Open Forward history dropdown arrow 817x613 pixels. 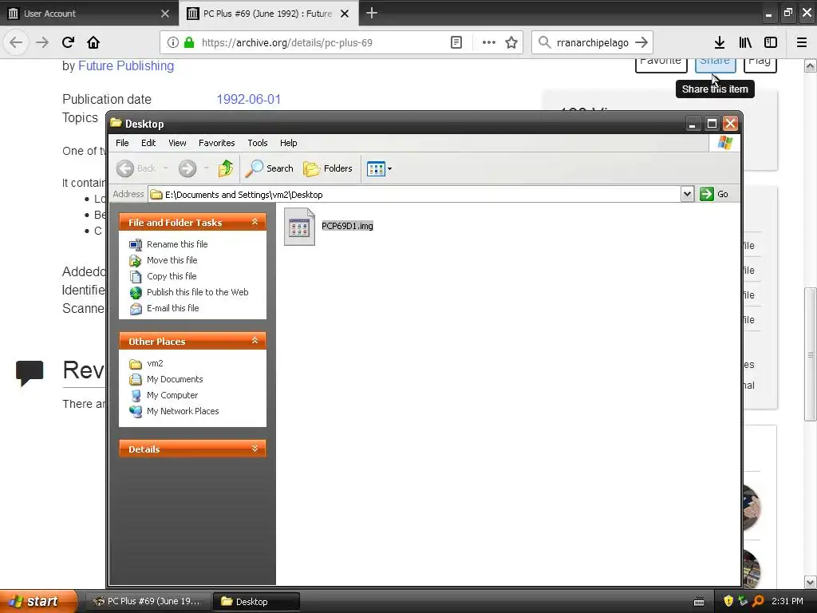[207, 168]
